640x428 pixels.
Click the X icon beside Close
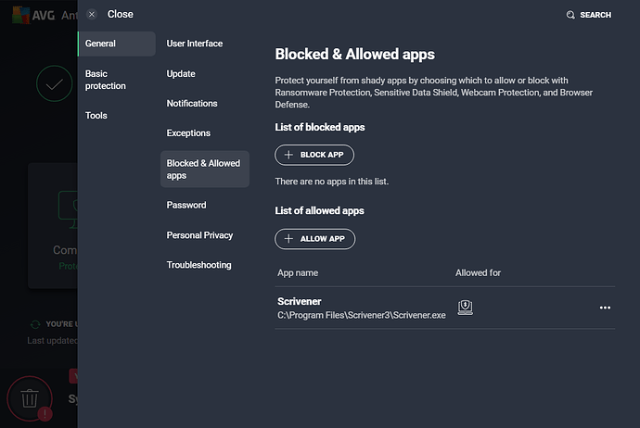point(91,15)
